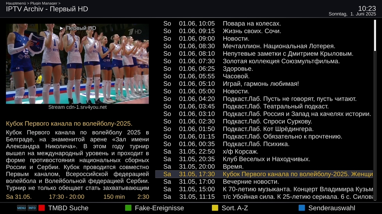Click the yellow Sort. A-Z color key

pyautogui.click(x=215, y=208)
